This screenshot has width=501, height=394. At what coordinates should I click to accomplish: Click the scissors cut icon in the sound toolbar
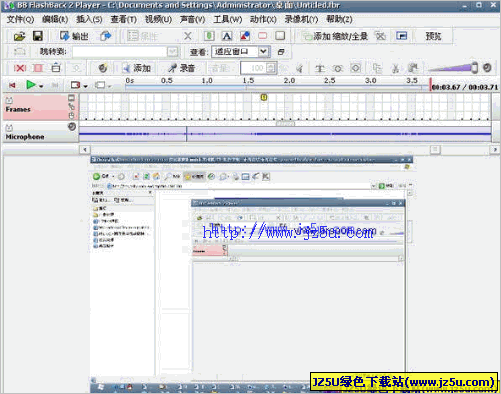coord(395,68)
